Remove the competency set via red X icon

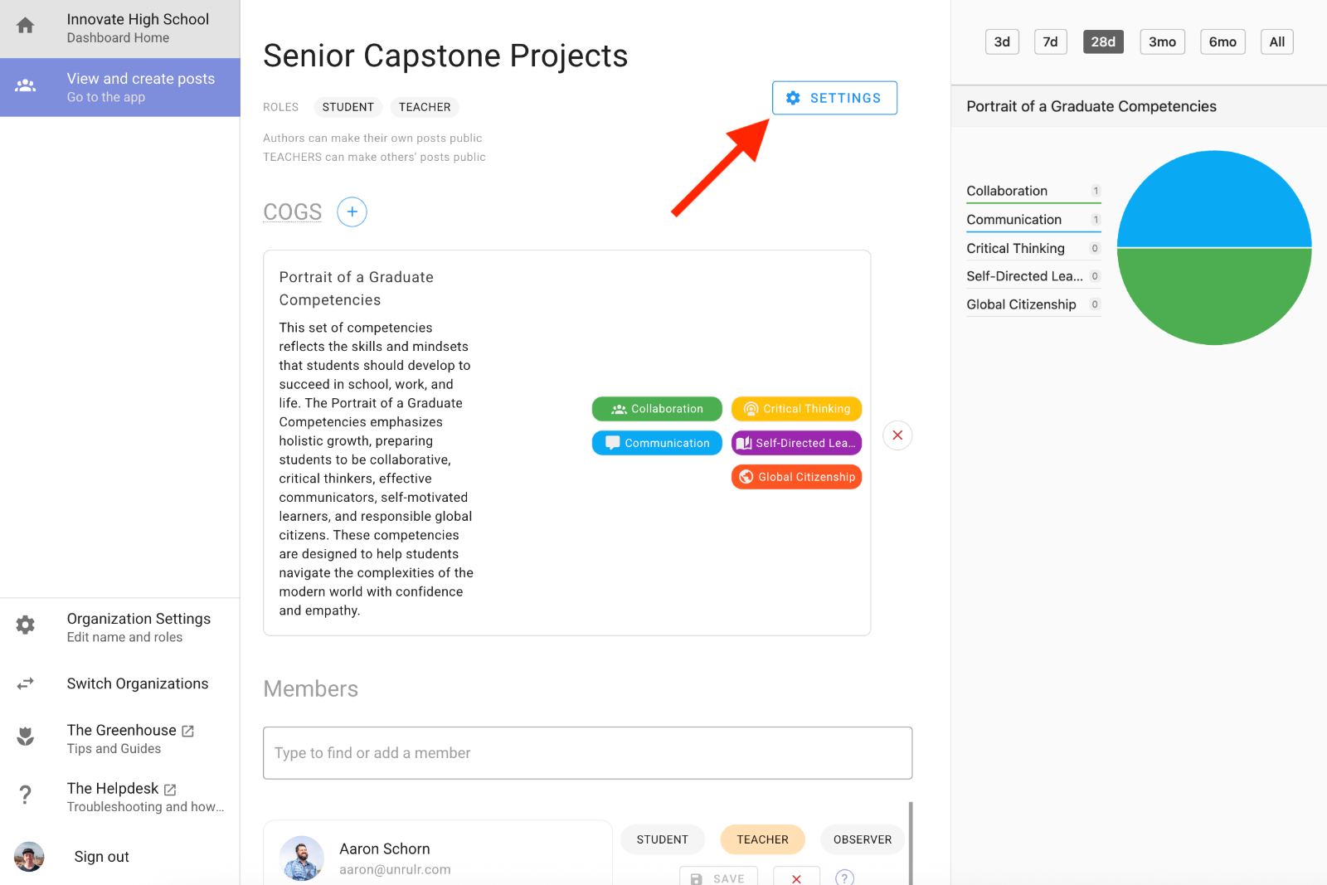[x=897, y=435]
